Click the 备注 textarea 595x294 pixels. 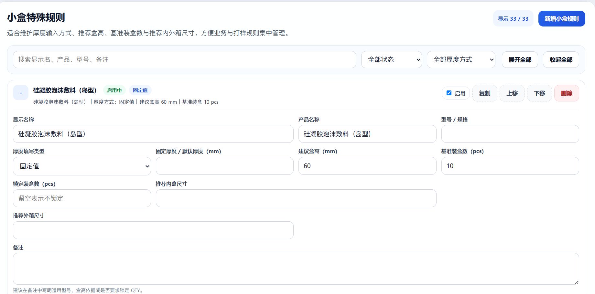tap(296, 269)
